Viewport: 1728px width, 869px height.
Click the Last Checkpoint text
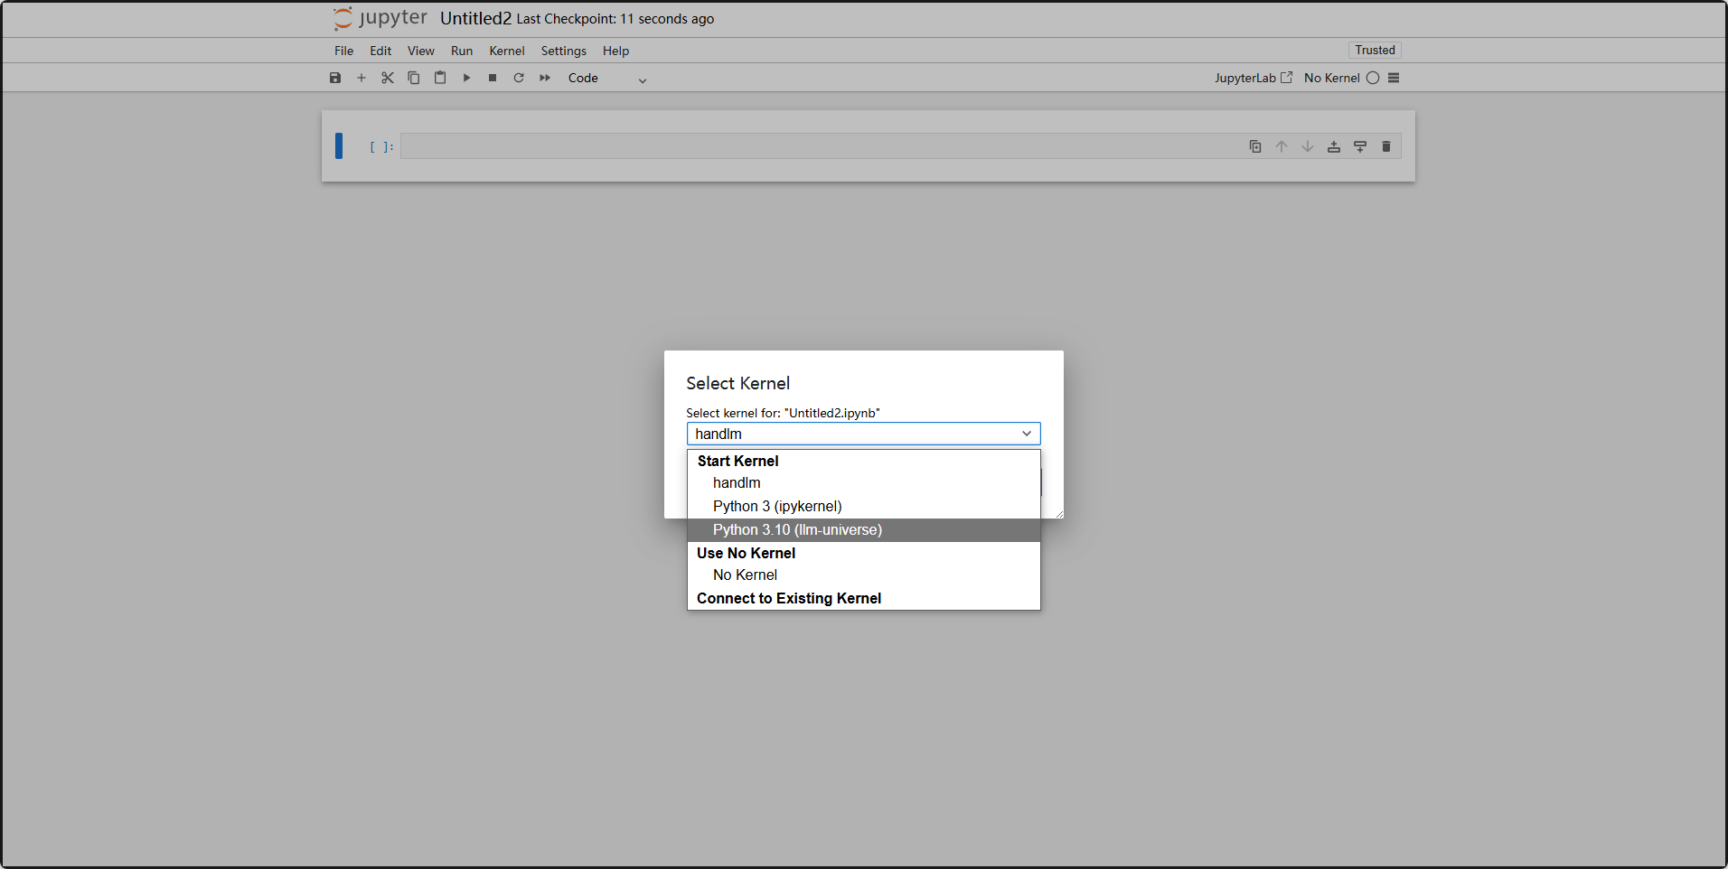(x=615, y=19)
